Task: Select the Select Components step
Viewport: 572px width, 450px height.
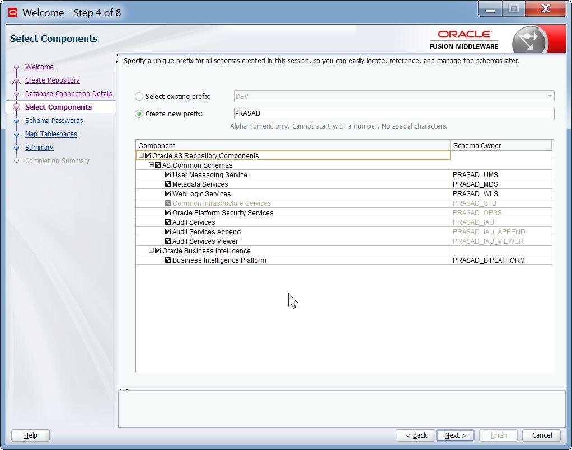Action: (58, 107)
